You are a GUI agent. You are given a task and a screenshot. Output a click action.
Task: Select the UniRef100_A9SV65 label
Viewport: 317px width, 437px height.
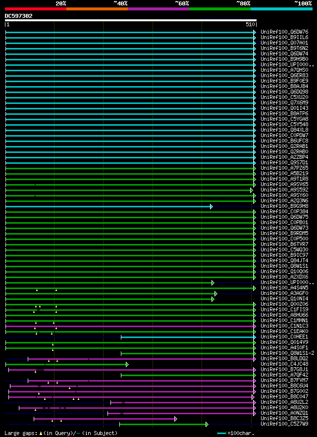point(284,185)
